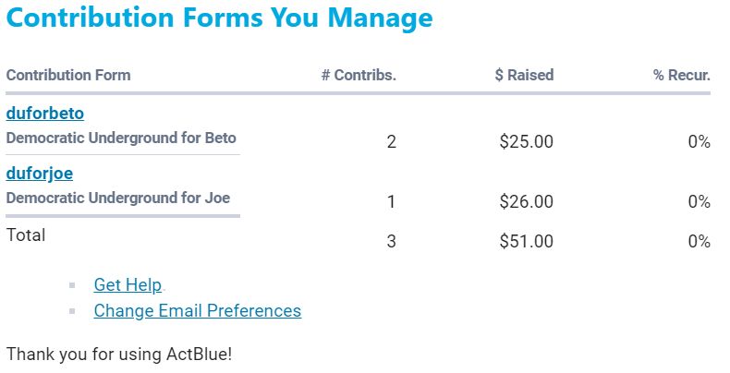Image resolution: width=730 pixels, height=373 pixels.
Task: Open Change Email Preferences link
Action: tap(197, 311)
